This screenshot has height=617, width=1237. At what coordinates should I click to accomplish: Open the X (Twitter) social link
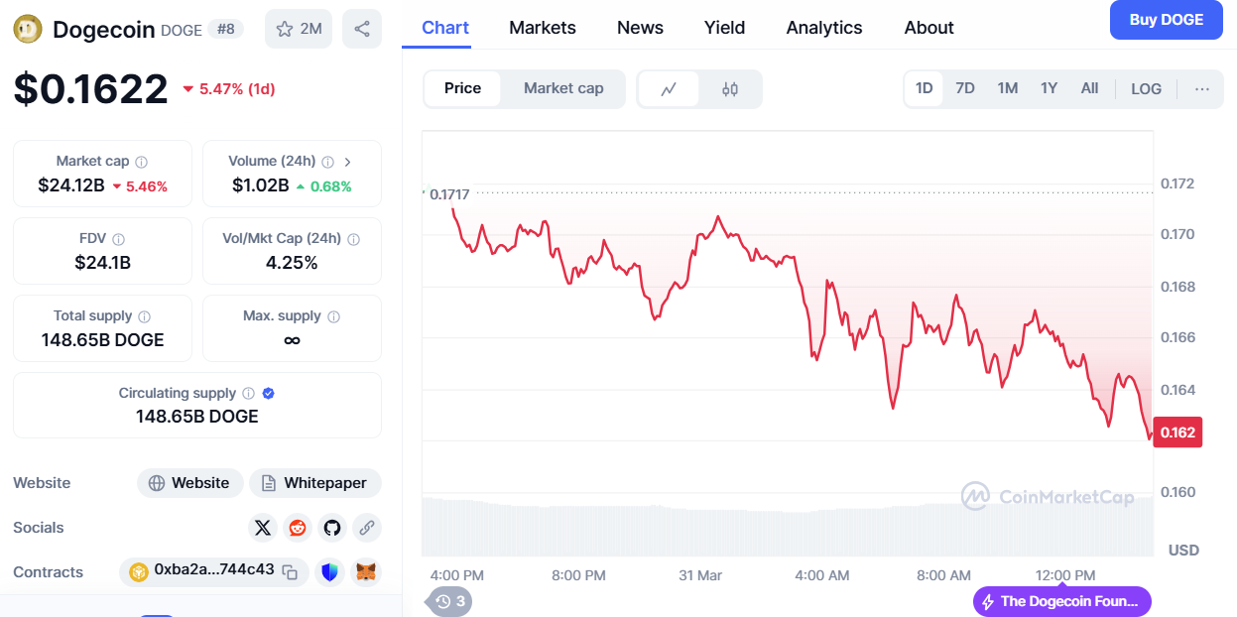(263, 528)
